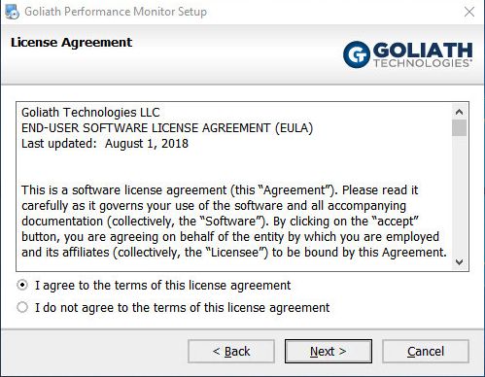
Task: Click the "Goliath Technologies LLC" line in license
Action: [90, 113]
